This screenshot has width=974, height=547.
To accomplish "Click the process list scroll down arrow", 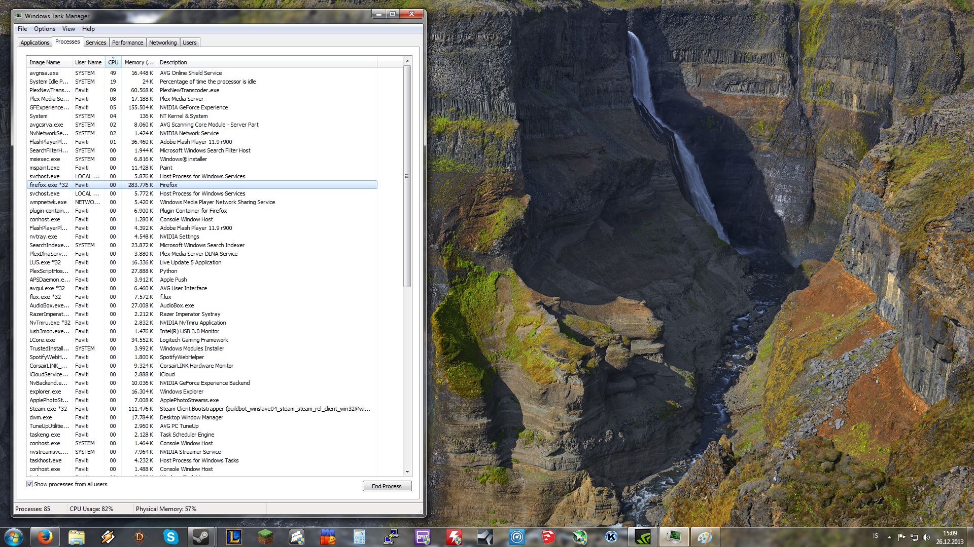I will coord(407,472).
